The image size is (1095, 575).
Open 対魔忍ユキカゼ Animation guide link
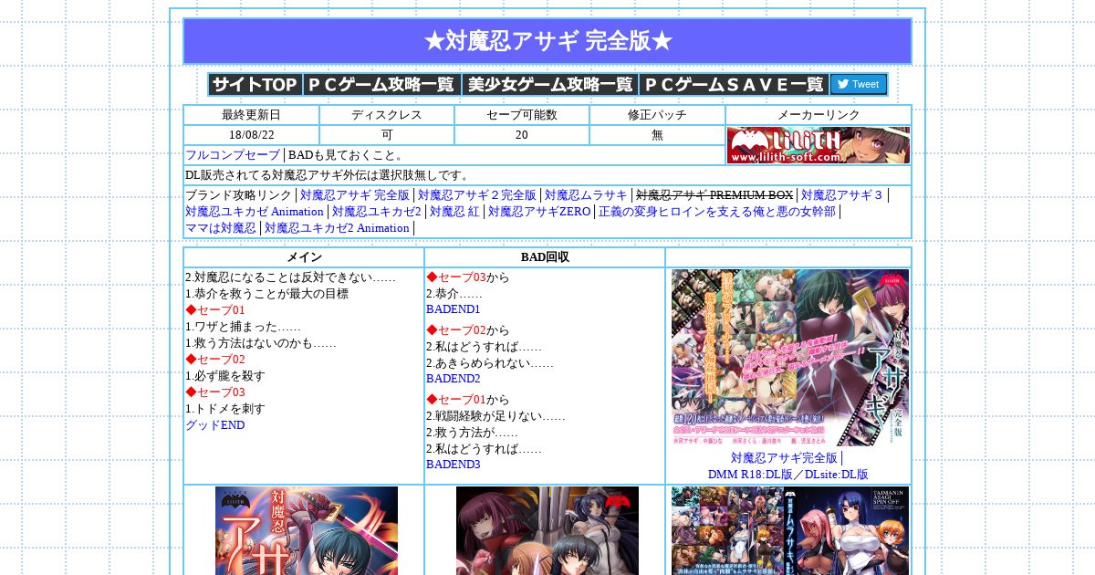[255, 212]
